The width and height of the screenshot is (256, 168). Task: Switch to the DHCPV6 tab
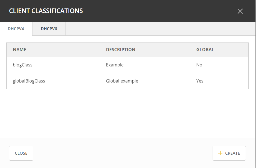click(49, 29)
